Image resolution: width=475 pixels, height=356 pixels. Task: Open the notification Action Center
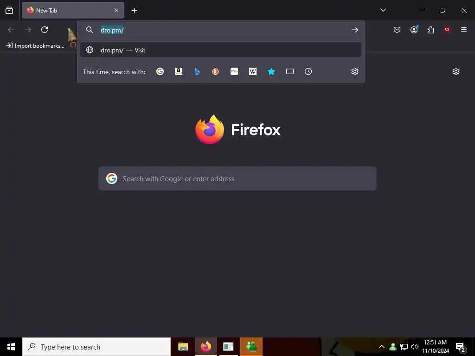(x=461, y=347)
